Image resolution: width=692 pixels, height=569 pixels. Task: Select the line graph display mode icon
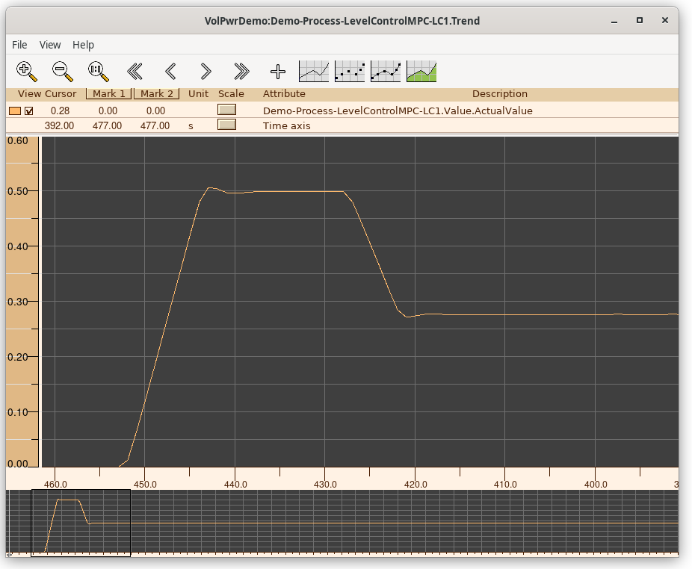point(314,72)
